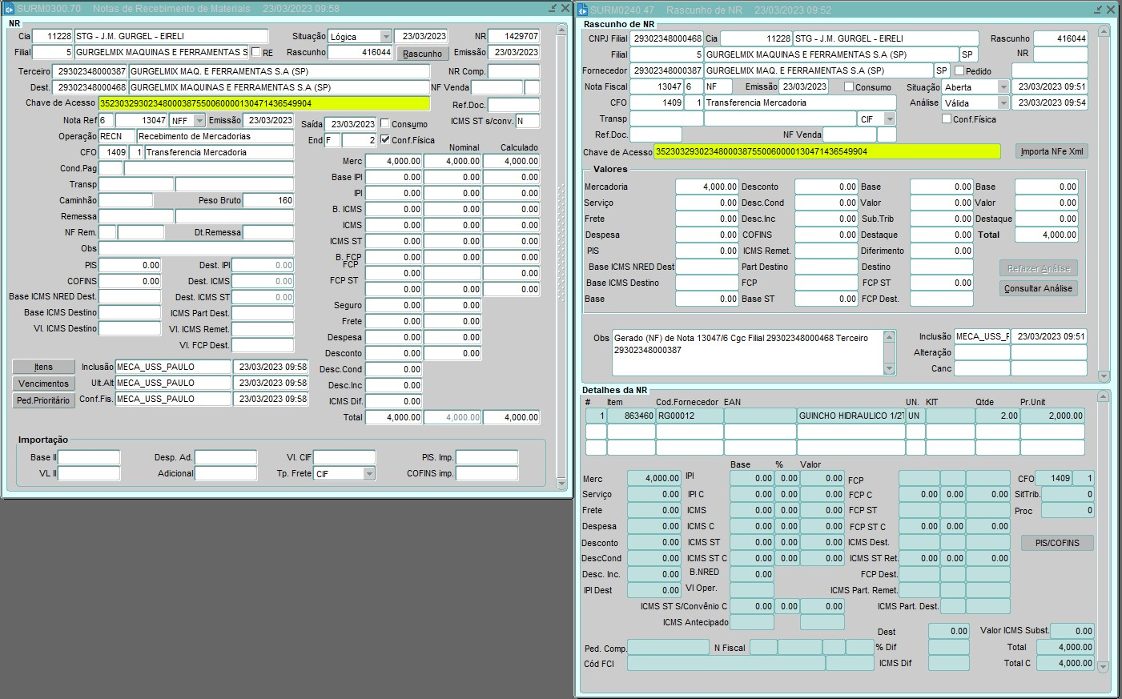Uncheck Conf.Física in the Notas de Recebimento window
The image size is (1122, 699).
click(x=385, y=140)
